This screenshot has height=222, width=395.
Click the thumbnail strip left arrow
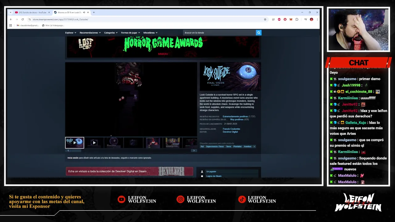68,150
